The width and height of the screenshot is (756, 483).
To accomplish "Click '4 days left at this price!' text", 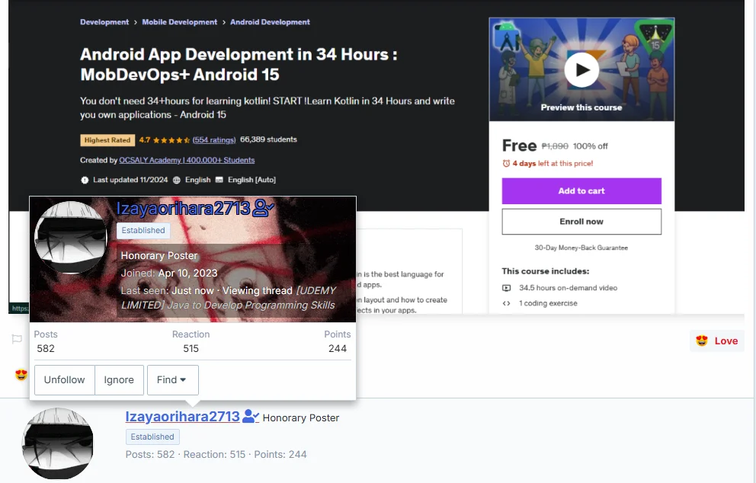I will [553, 163].
